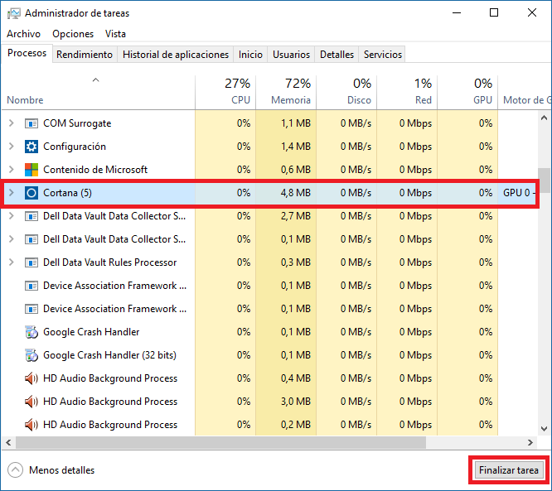The image size is (552, 491).
Task: Switch to Historial de aplicaciones tab
Action: [176, 55]
